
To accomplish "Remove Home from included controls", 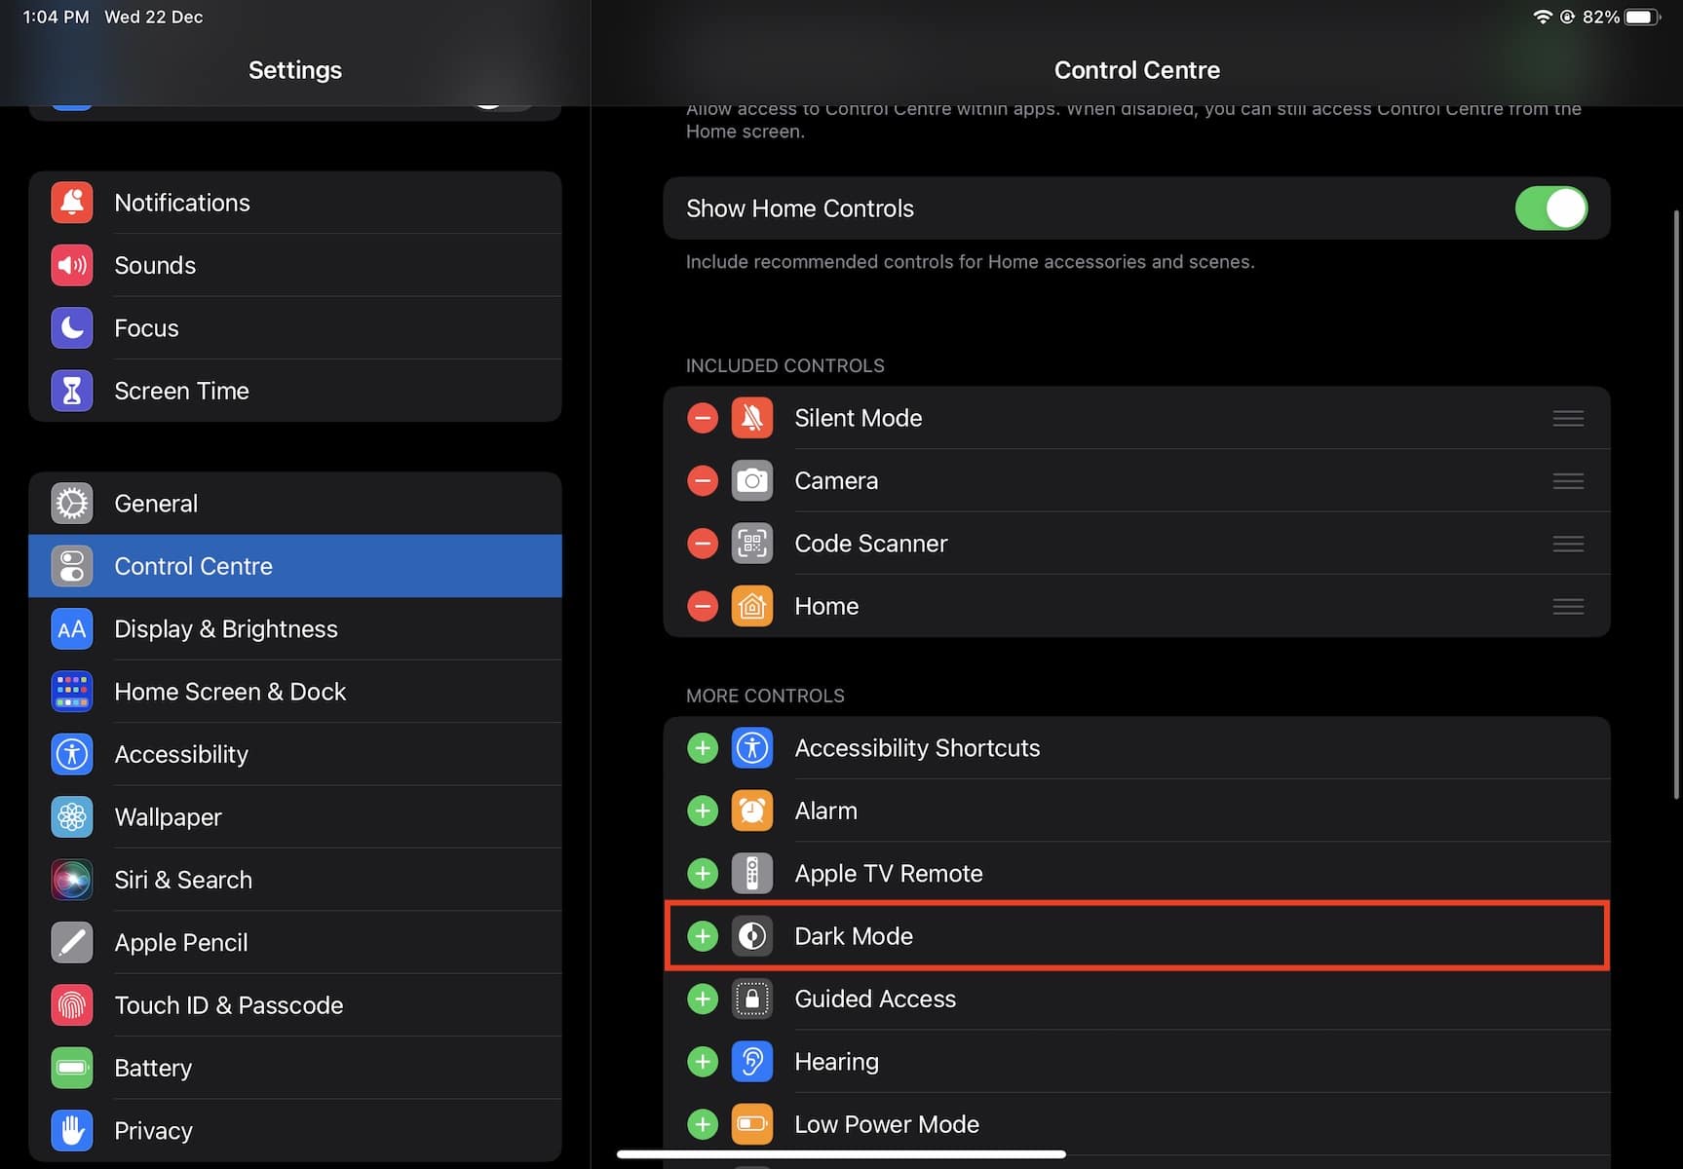I will click(x=702, y=606).
